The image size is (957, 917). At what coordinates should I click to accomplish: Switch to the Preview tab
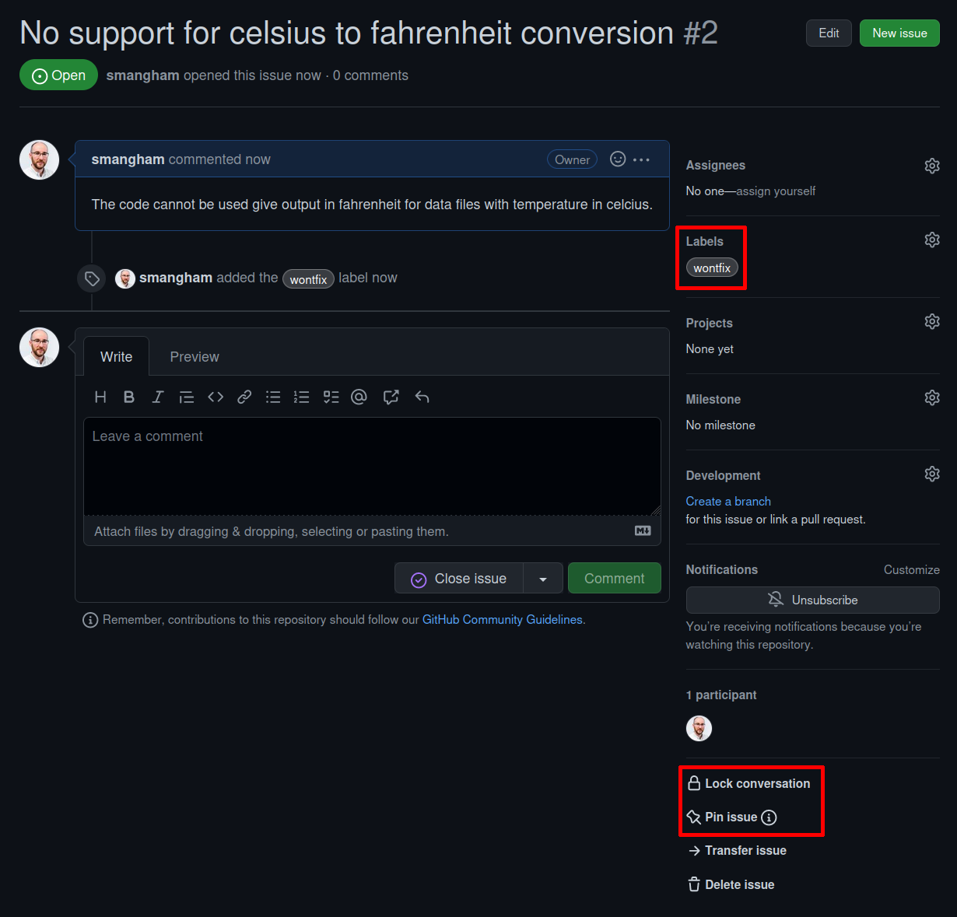195,357
